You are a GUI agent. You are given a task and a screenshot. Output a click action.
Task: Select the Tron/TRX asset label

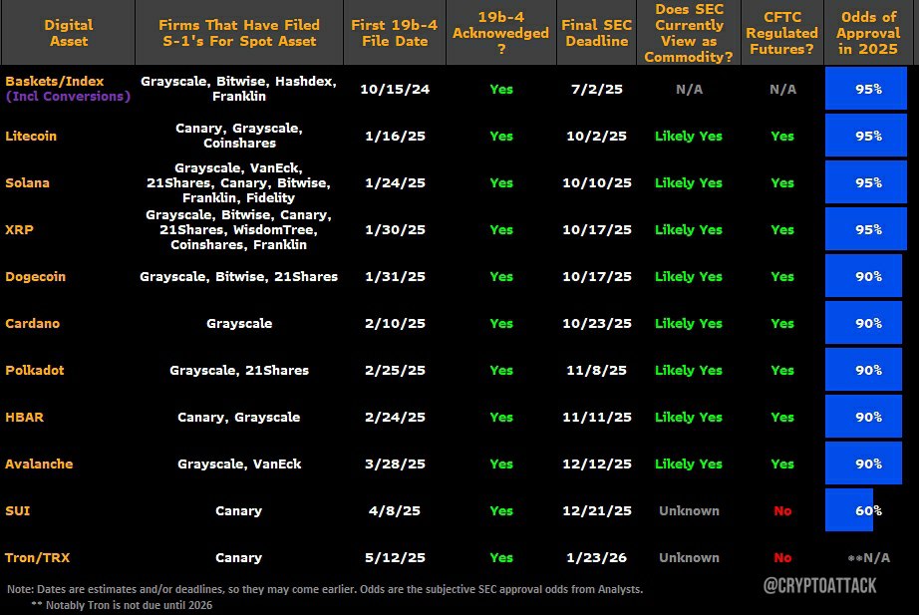pos(38,558)
